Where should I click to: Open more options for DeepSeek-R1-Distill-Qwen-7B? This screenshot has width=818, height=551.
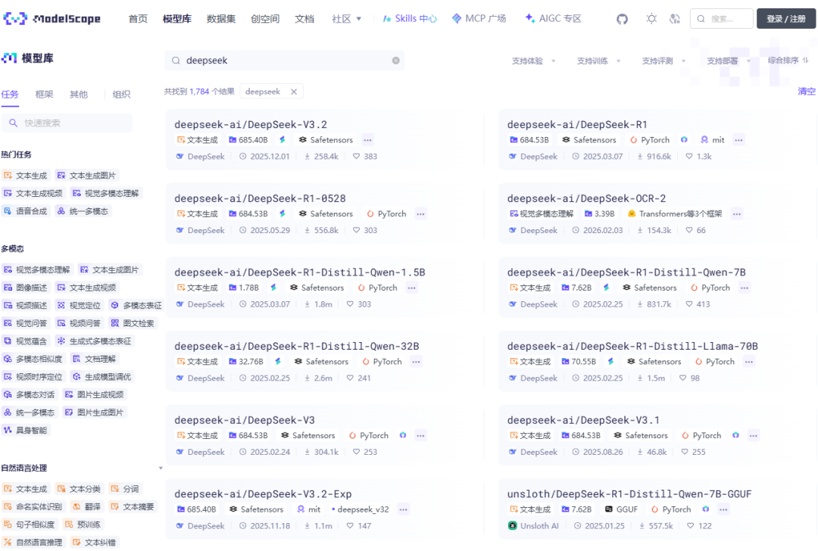(745, 288)
